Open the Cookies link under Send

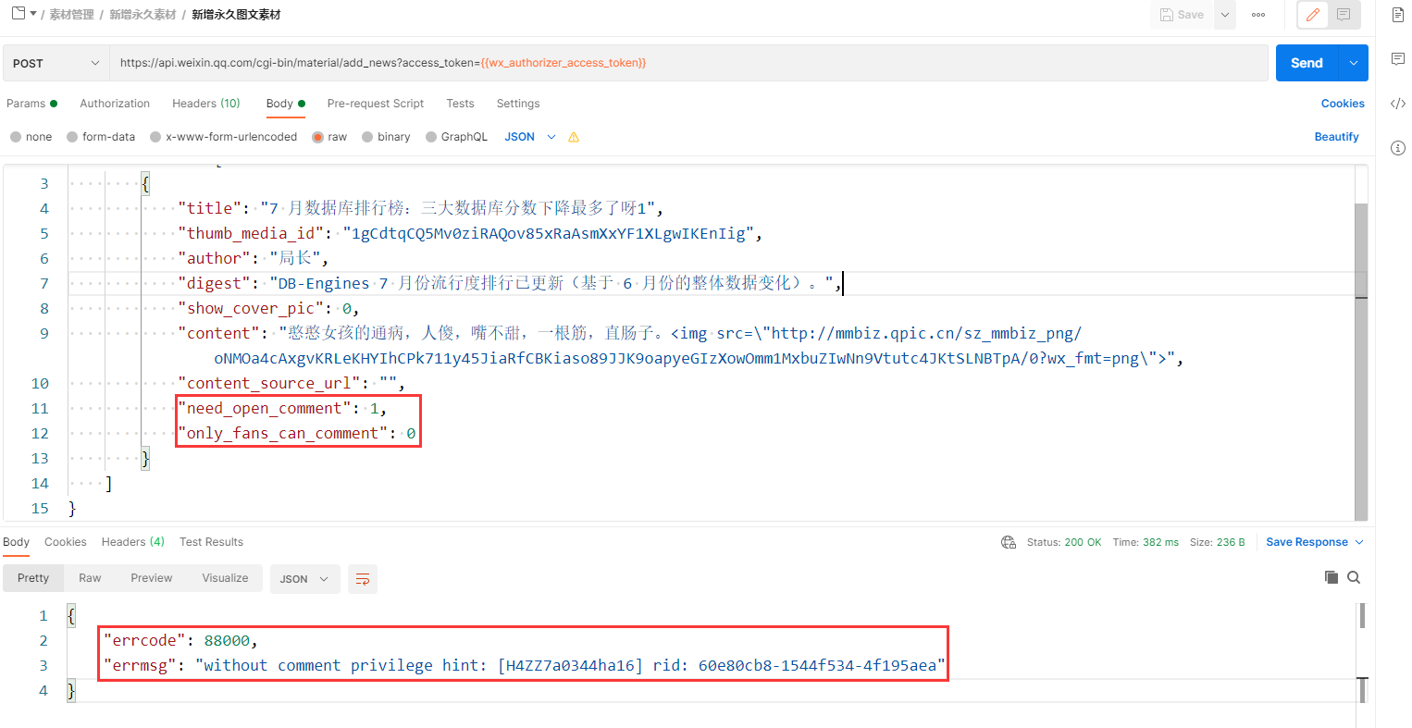1343,104
